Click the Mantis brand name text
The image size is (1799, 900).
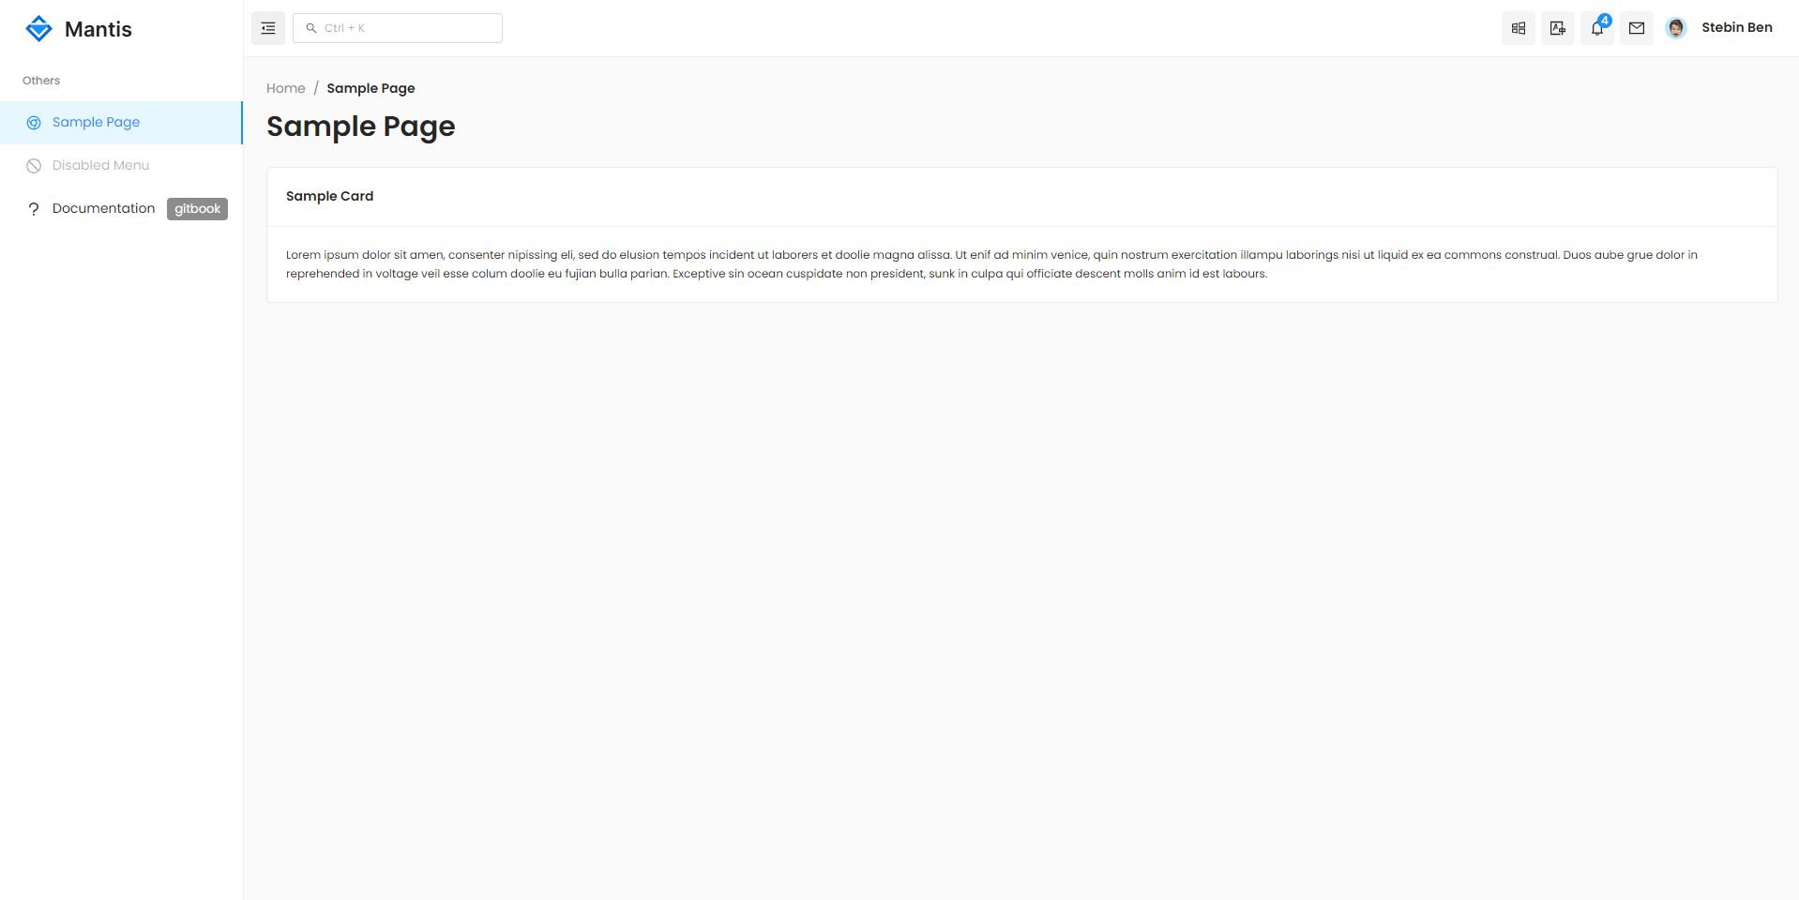tap(98, 29)
